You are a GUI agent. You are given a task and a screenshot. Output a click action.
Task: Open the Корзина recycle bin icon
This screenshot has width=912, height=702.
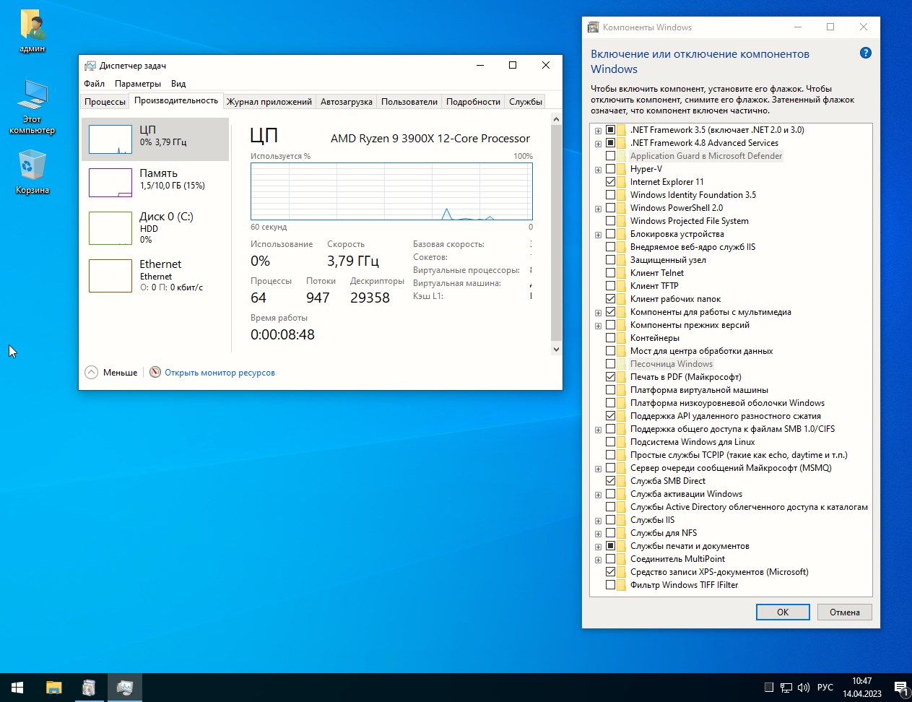tap(32, 166)
